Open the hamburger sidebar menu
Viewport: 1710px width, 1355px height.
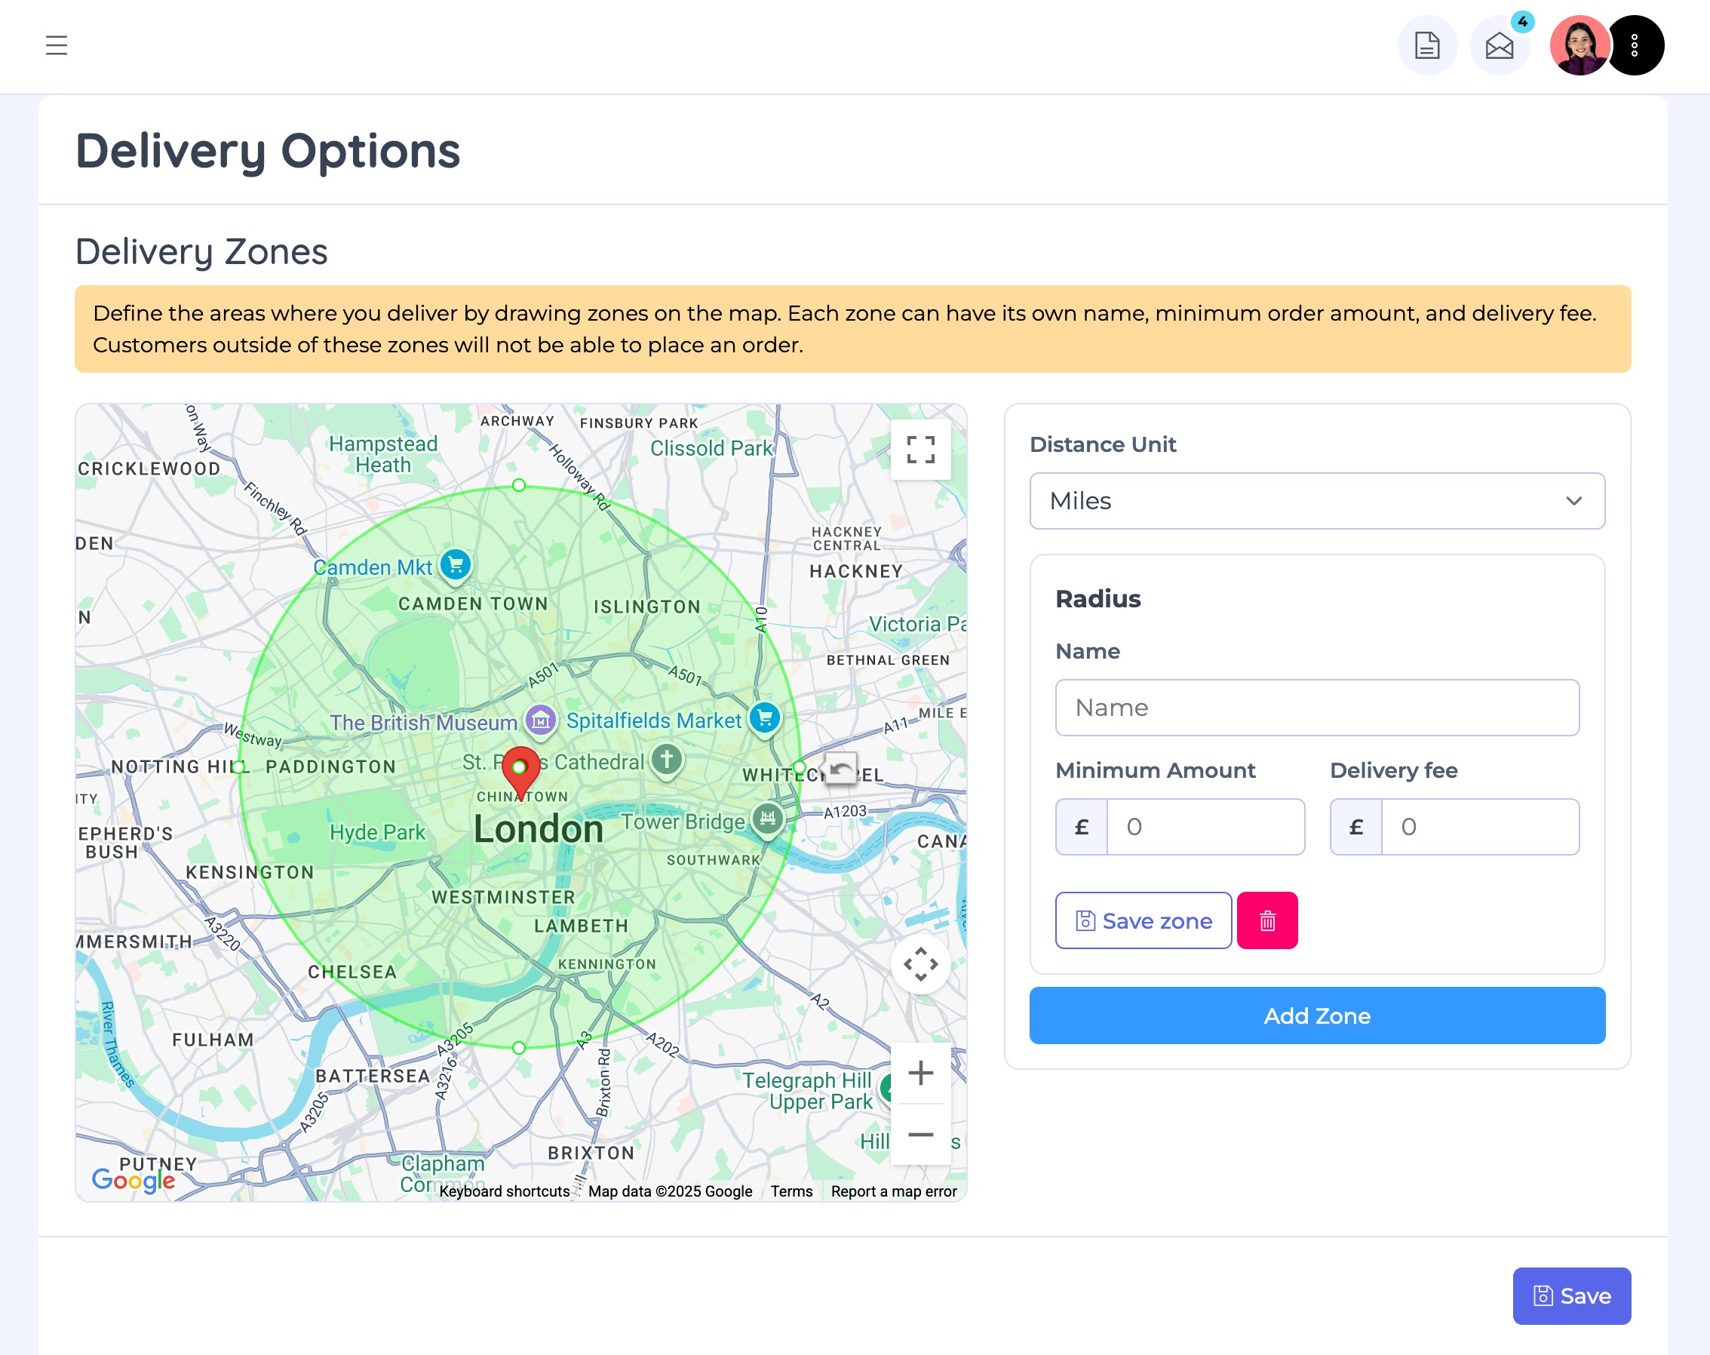(x=57, y=45)
